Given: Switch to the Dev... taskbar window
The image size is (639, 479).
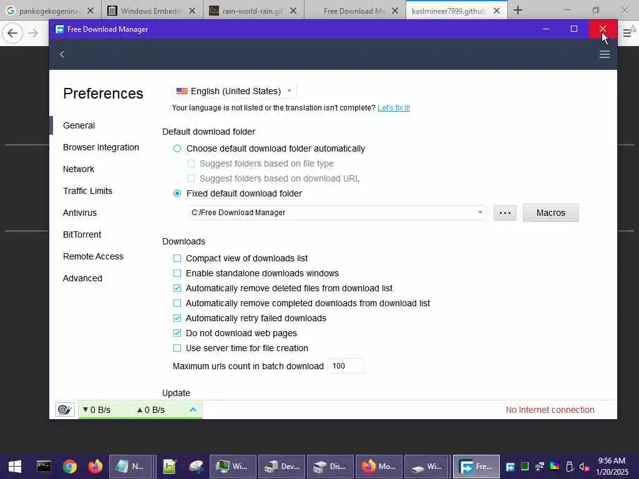Looking at the screenshot, I should (x=281, y=467).
